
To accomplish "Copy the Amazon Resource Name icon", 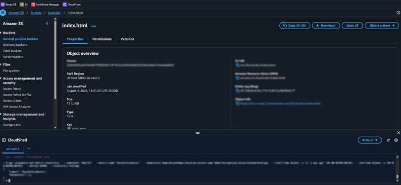I will (237, 78).
